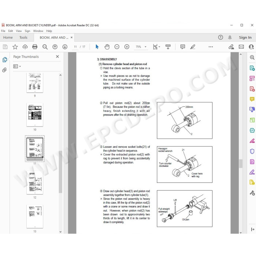This screenshot has height=256, width=256.
Task: Select the BOOM, ARM AND document tab
Action: (x=54, y=38)
